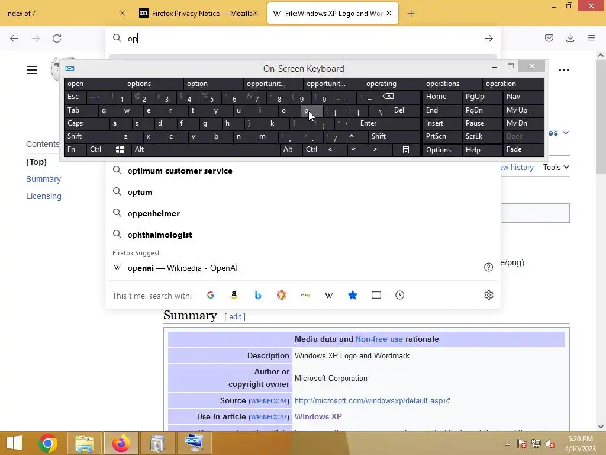Search with eBay icon
Image resolution: width=606 pixels, height=455 pixels.
[305, 295]
